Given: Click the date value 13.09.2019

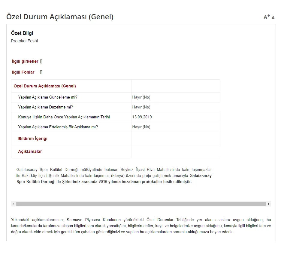Looking at the screenshot, I should [x=142, y=117].
